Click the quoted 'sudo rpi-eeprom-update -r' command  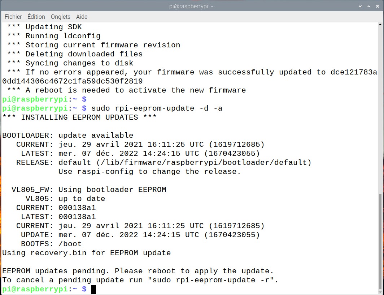[211, 280]
